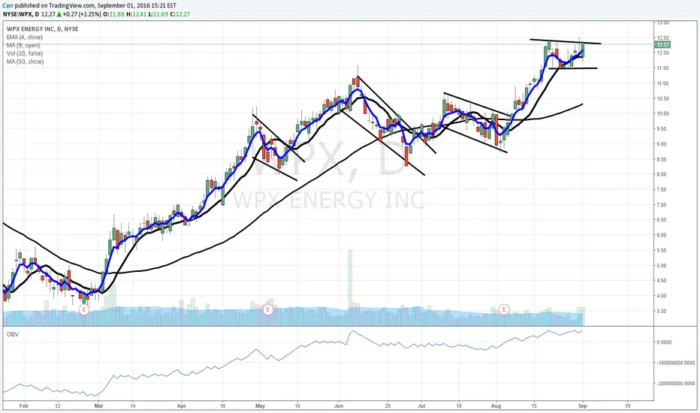This screenshot has height=413, width=700.
Task: Click the Sep date axis label
Action: tap(583, 406)
